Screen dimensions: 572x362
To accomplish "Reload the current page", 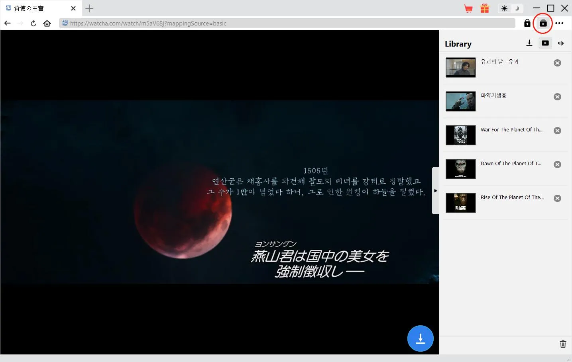I will (33, 23).
